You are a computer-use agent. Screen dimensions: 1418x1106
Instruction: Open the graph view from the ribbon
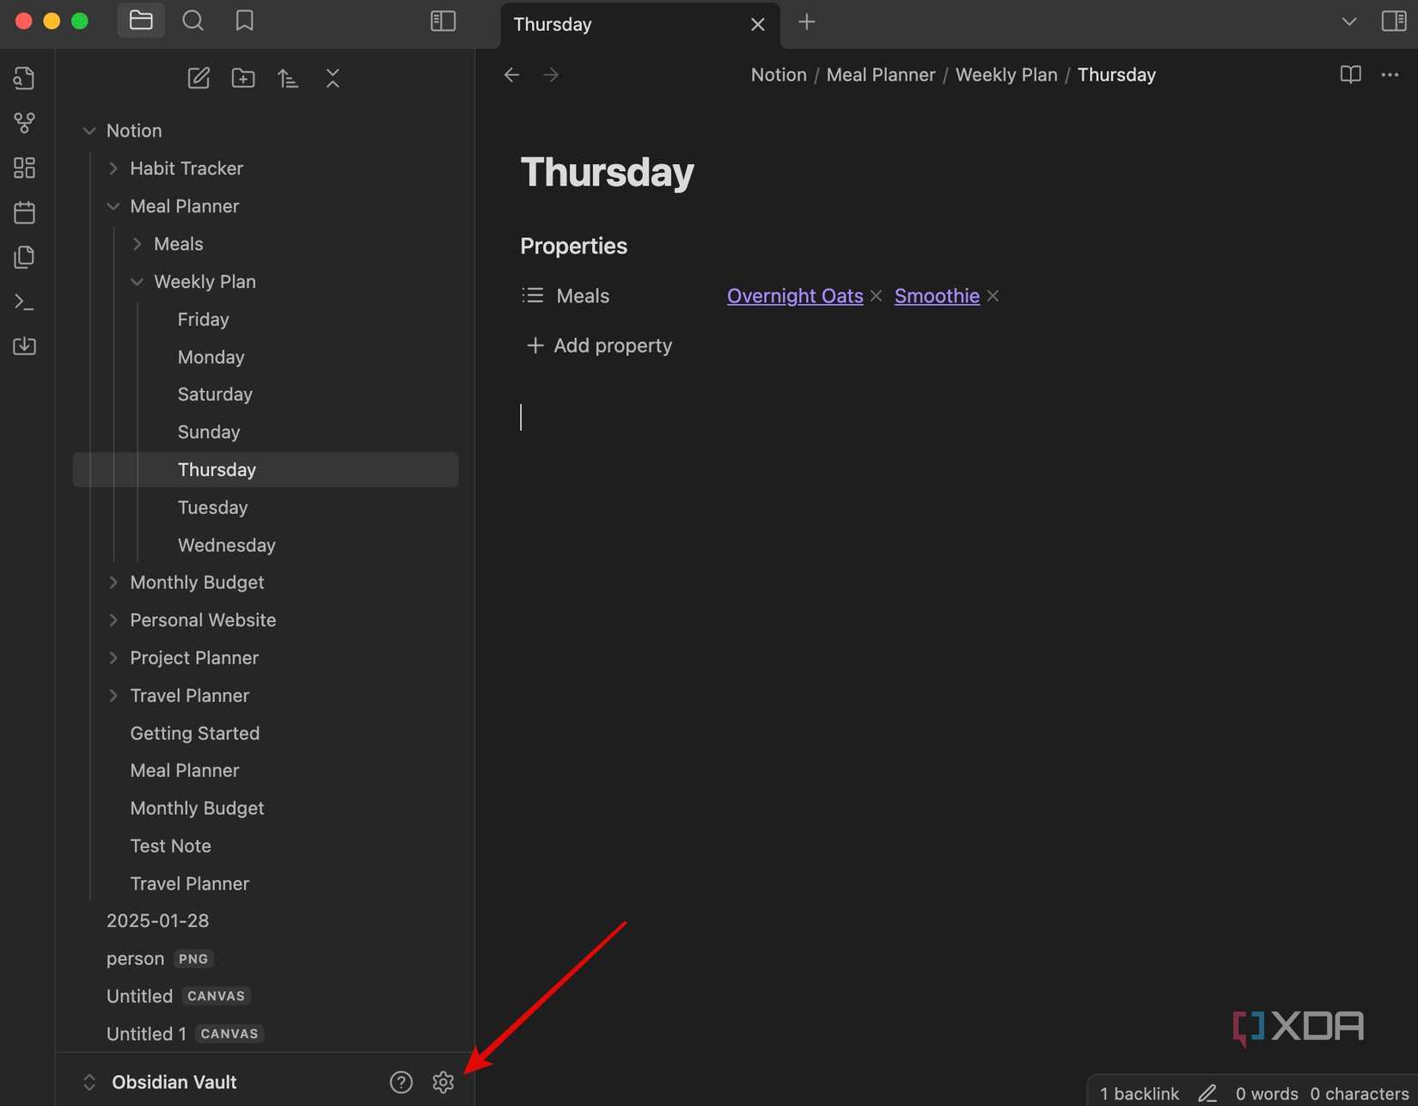[24, 123]
